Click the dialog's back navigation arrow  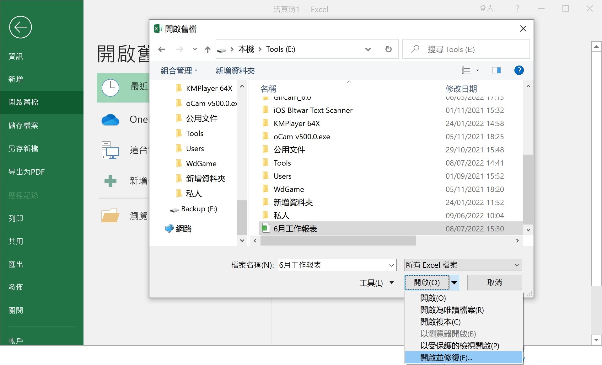coord(162,49)
